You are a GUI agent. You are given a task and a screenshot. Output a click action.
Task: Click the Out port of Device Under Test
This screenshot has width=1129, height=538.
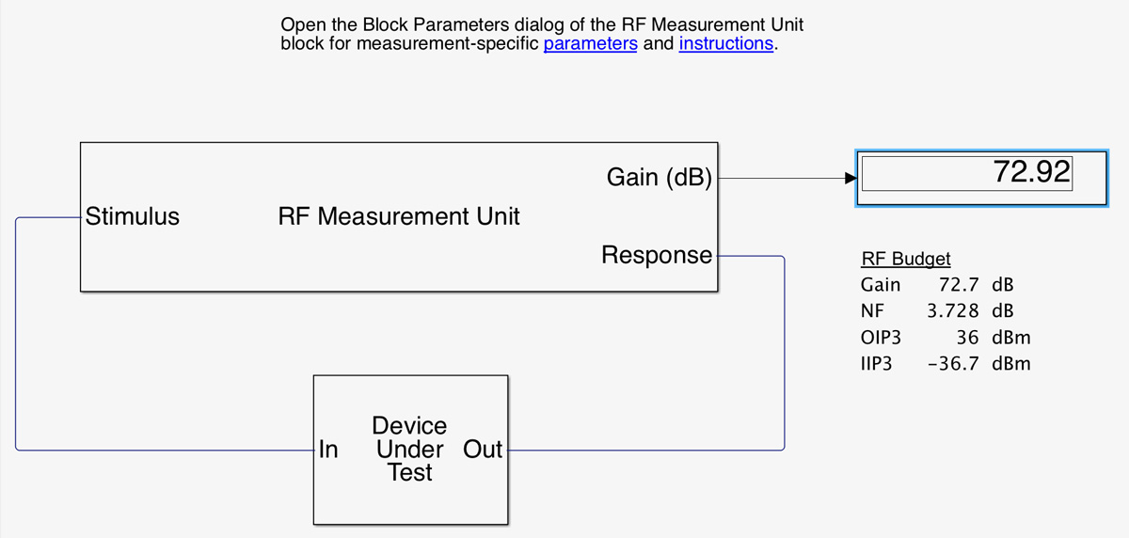coord(483,450)
